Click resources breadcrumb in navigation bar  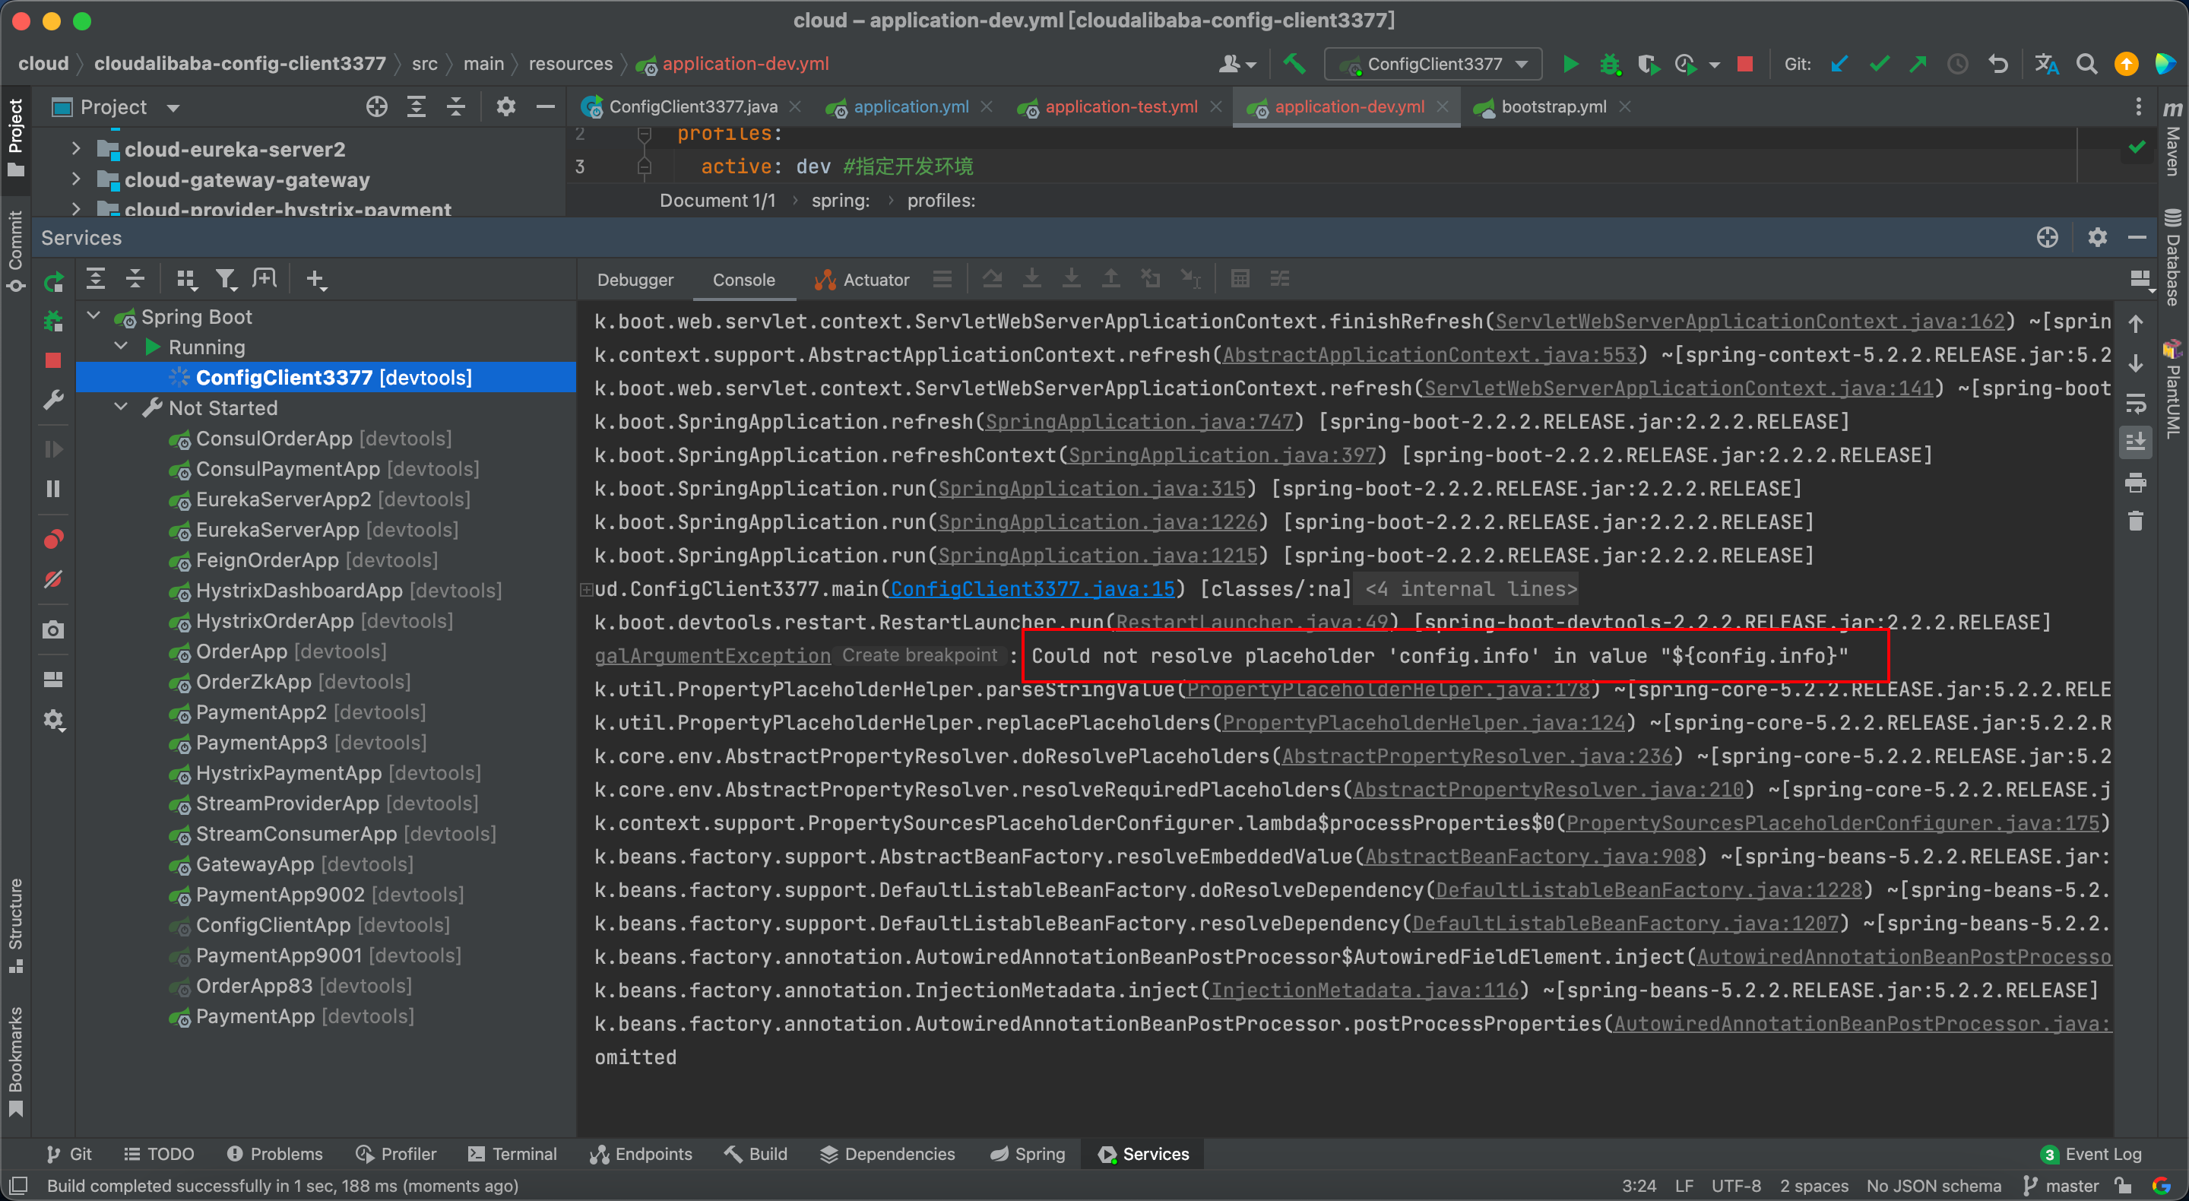[x=569, y=64]
